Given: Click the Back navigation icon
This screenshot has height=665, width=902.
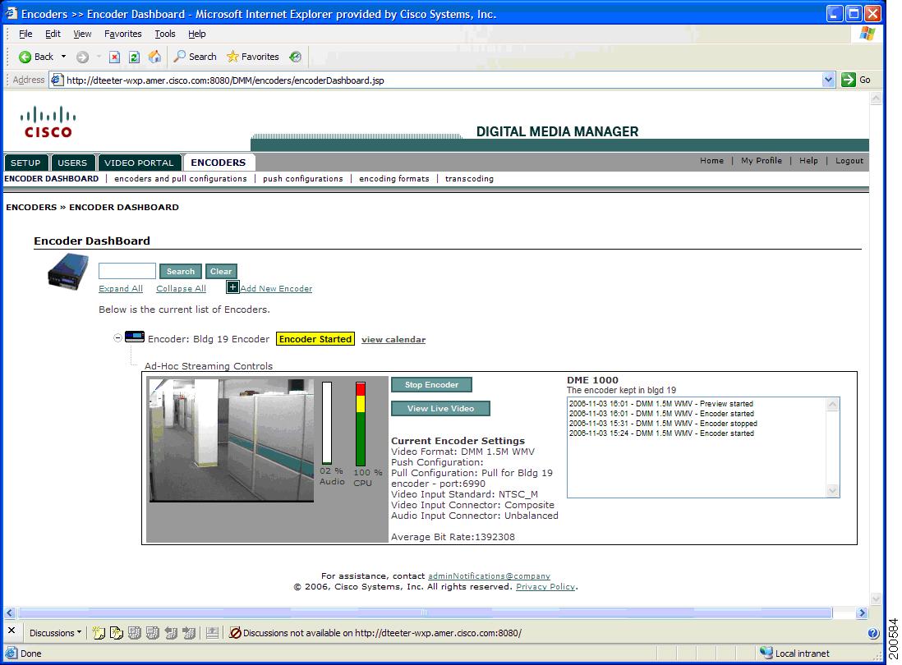Looking at the screenshot, I should click(25, 57).
